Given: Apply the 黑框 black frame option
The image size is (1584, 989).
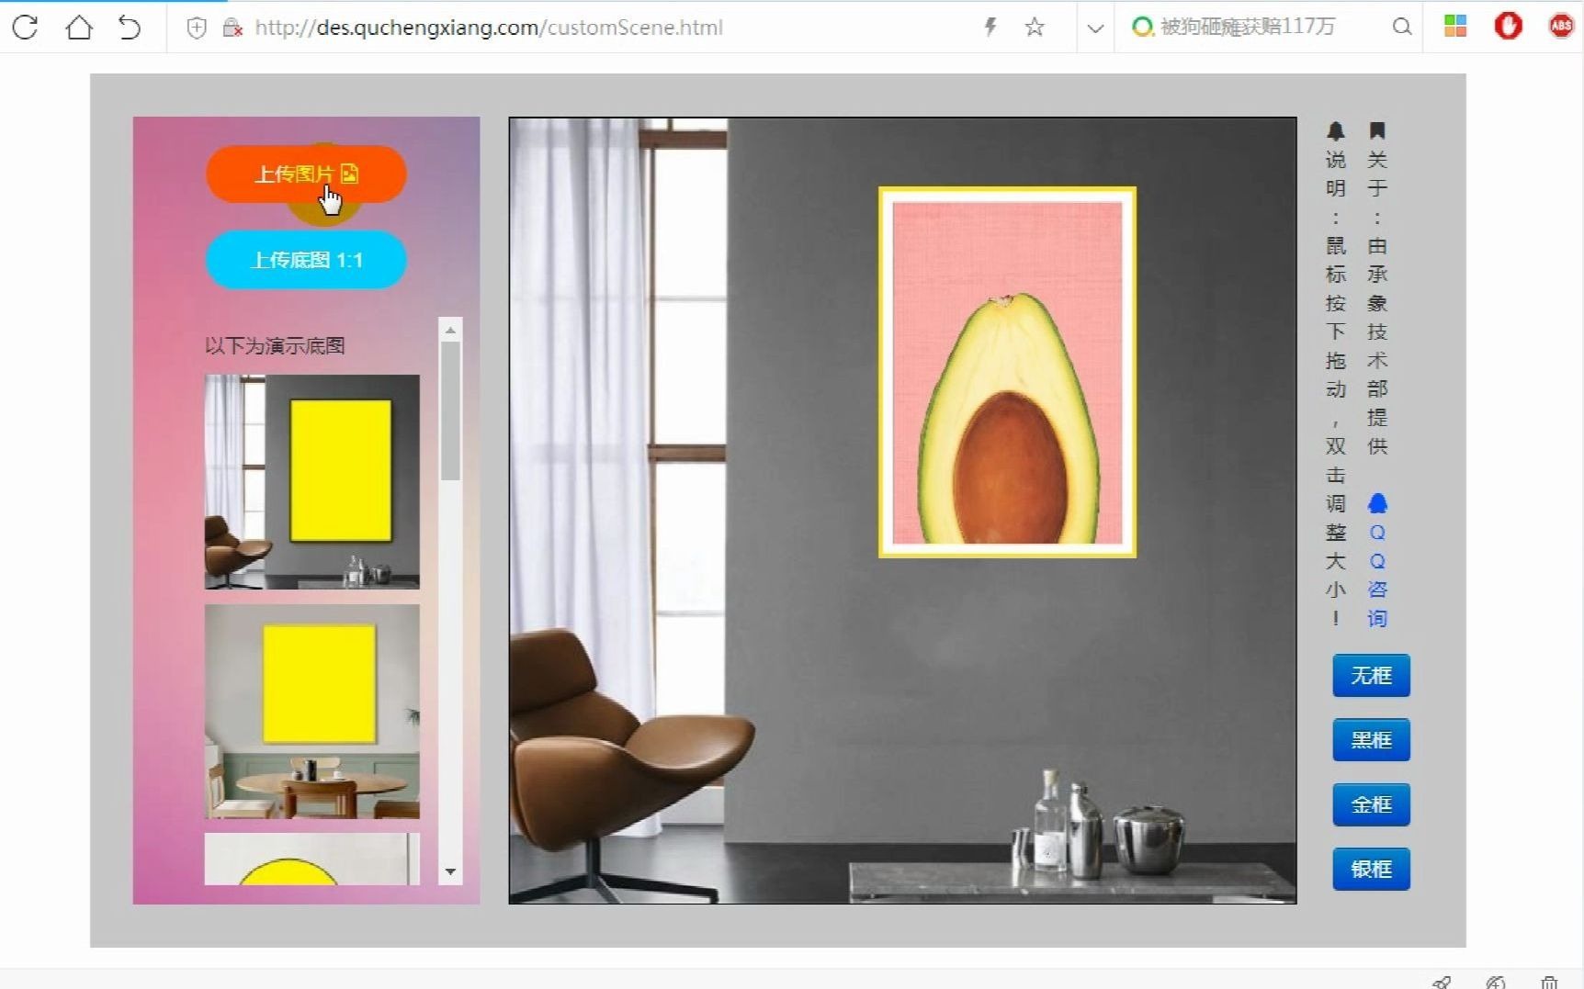Looking at the screenshot, I should (1371, 740).
